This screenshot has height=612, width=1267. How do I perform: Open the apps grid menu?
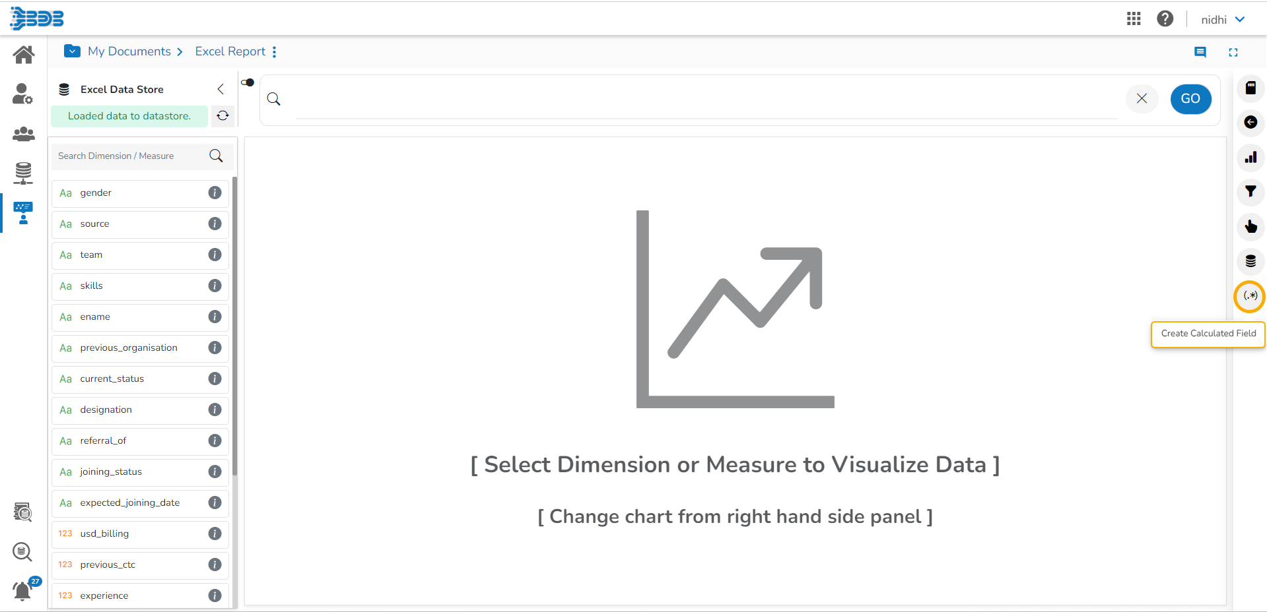[1134, 19]
